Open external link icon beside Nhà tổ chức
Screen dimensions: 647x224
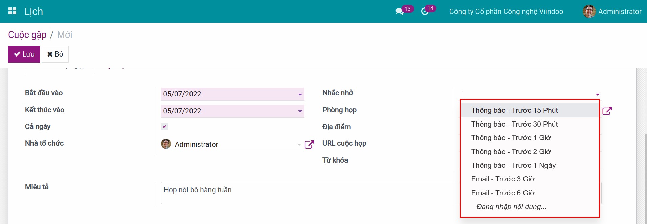point(309,144)
